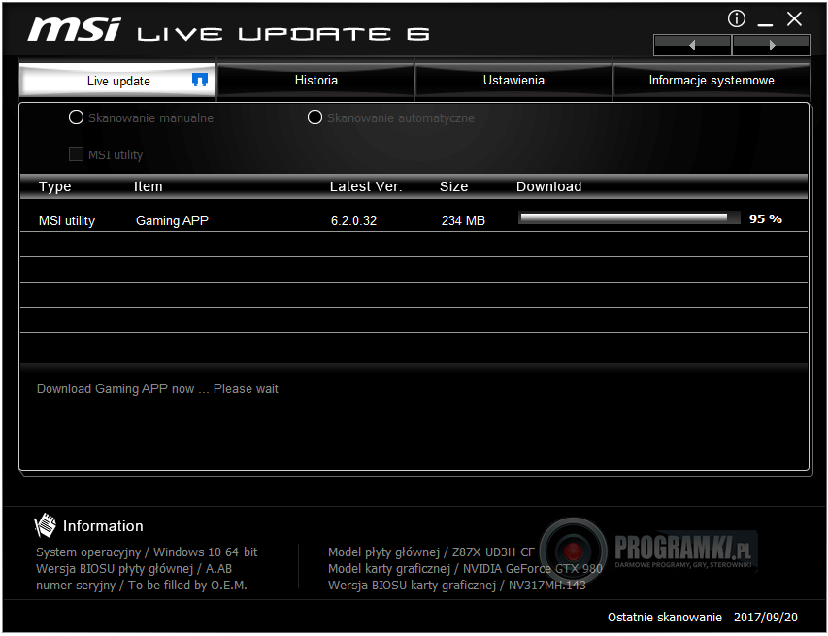828x636 pixels.
Task: Click the Wersja BIOSU płyty głównej line
Action: (x=134, y=569)
